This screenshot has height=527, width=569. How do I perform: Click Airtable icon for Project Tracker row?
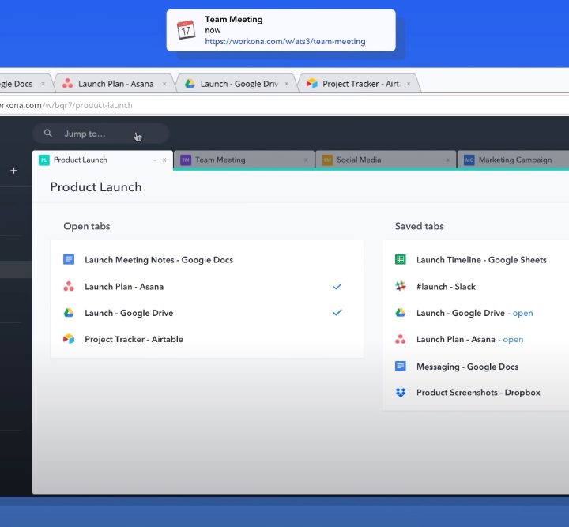[x=69, y=339]
